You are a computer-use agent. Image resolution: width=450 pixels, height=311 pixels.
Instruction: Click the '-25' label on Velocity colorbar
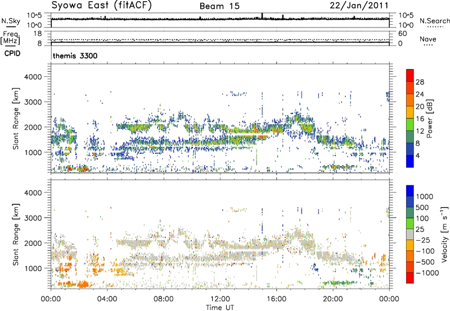[x=423, y=240]
